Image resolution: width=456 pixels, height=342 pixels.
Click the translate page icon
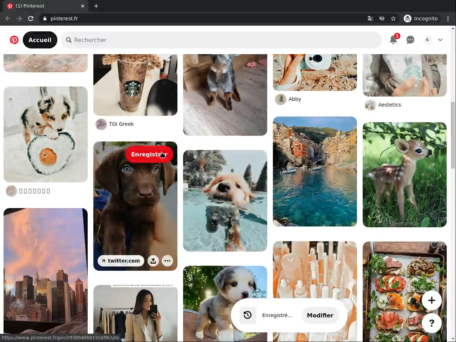pyautogui.click(x=370, y=19)
